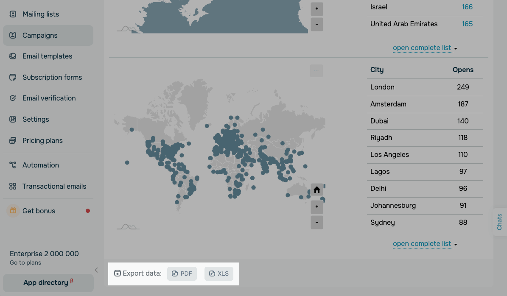507x296 pixels.
Task: Click the amCharts logo on city map
Action: pyautogui.click(x=128, y=227)
